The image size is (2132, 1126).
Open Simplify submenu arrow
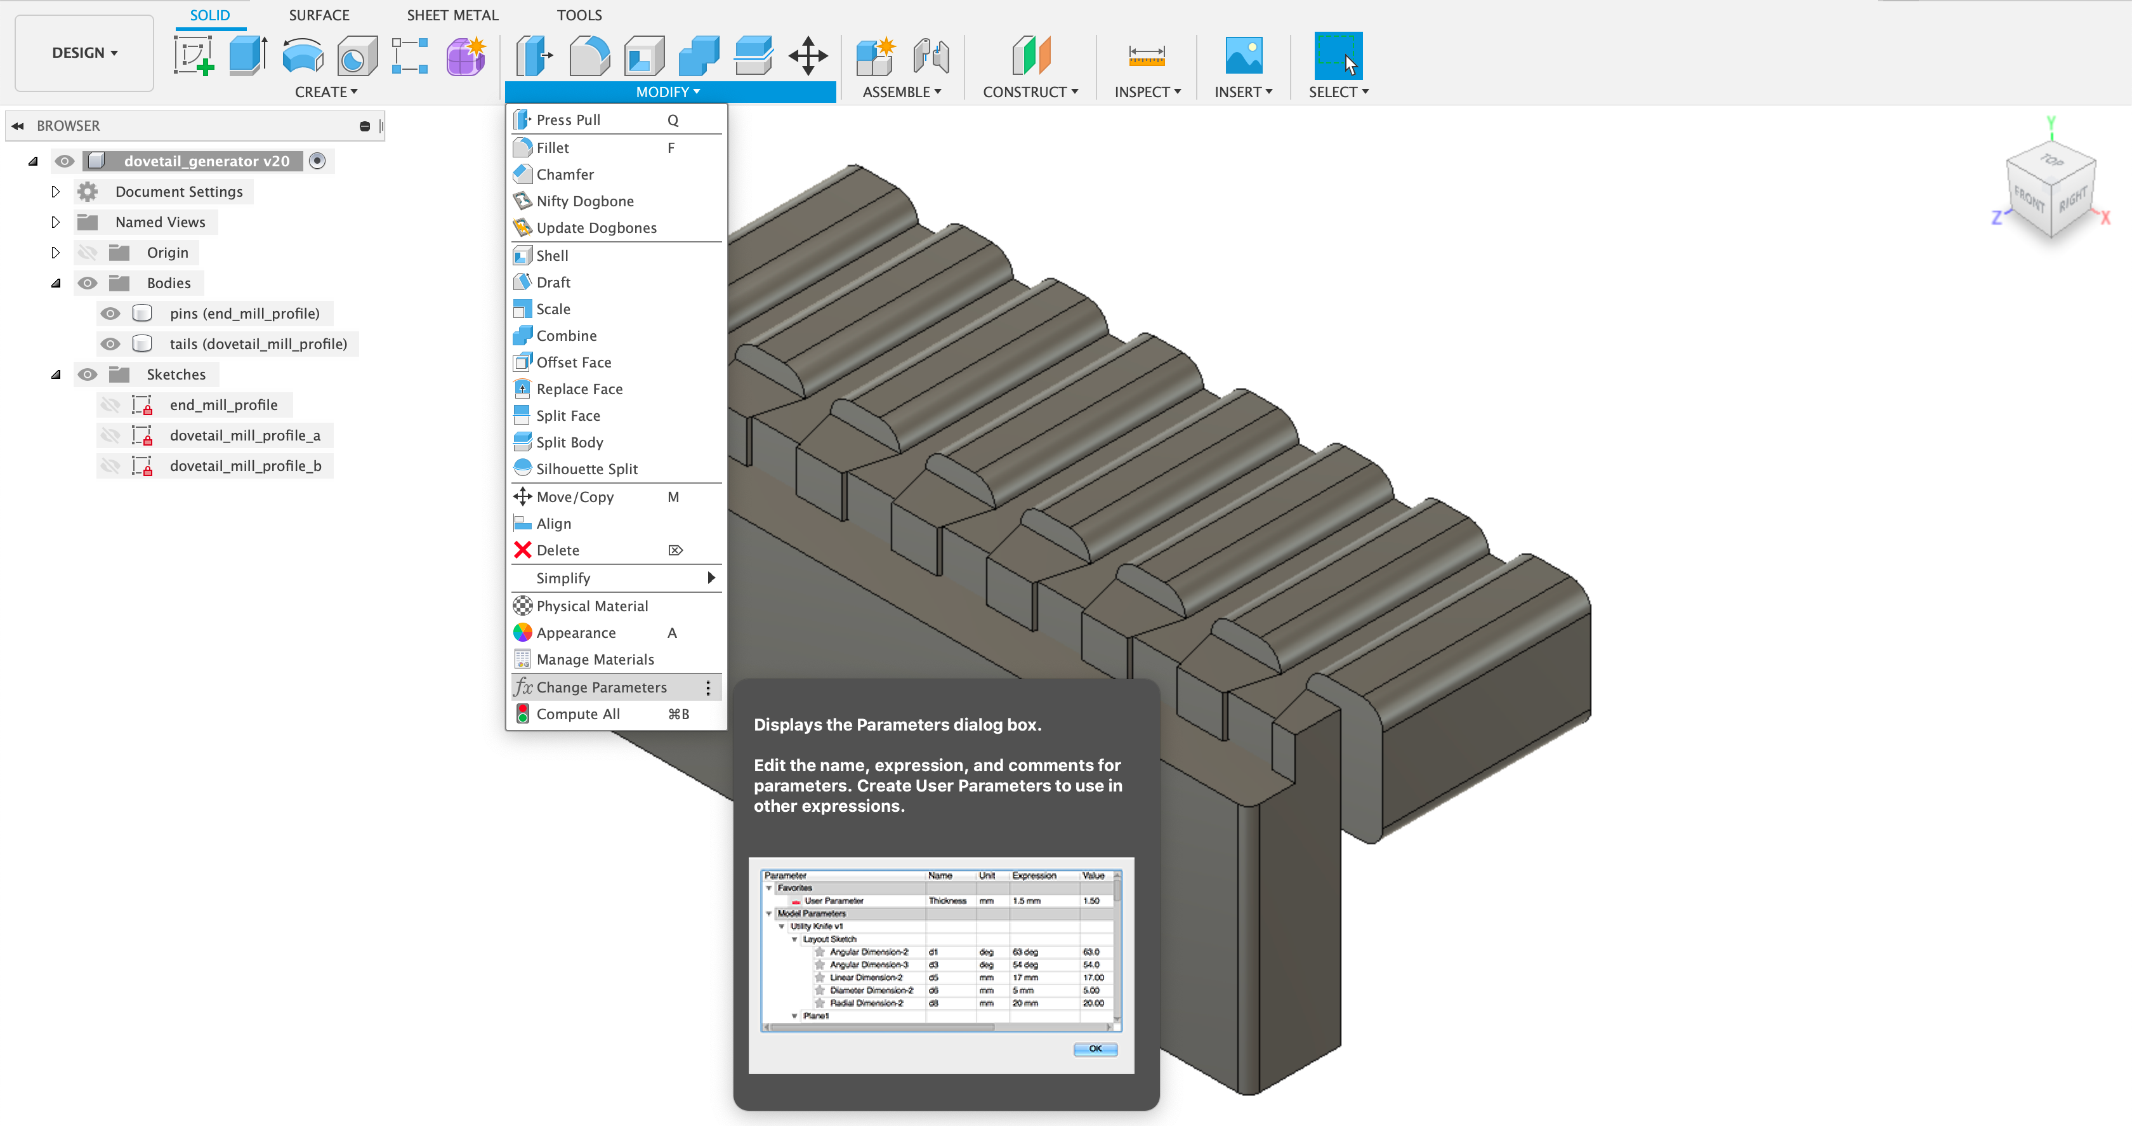point(710,578)
